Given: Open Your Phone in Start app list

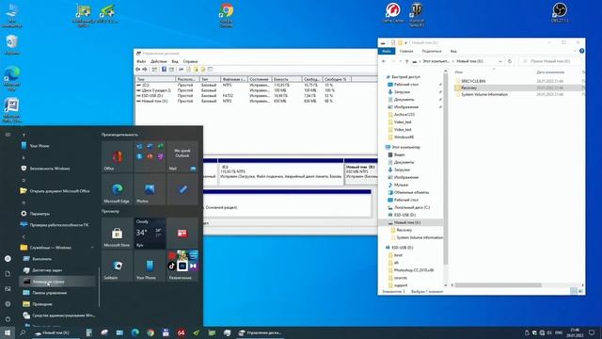Looking at the screenshot, I should [x=57, y=146].
